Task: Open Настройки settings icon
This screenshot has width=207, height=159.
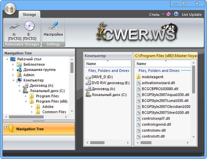Action: (x=53, y=26)
